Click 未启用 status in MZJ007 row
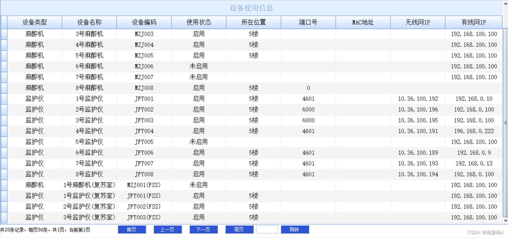 coord(199,77)
